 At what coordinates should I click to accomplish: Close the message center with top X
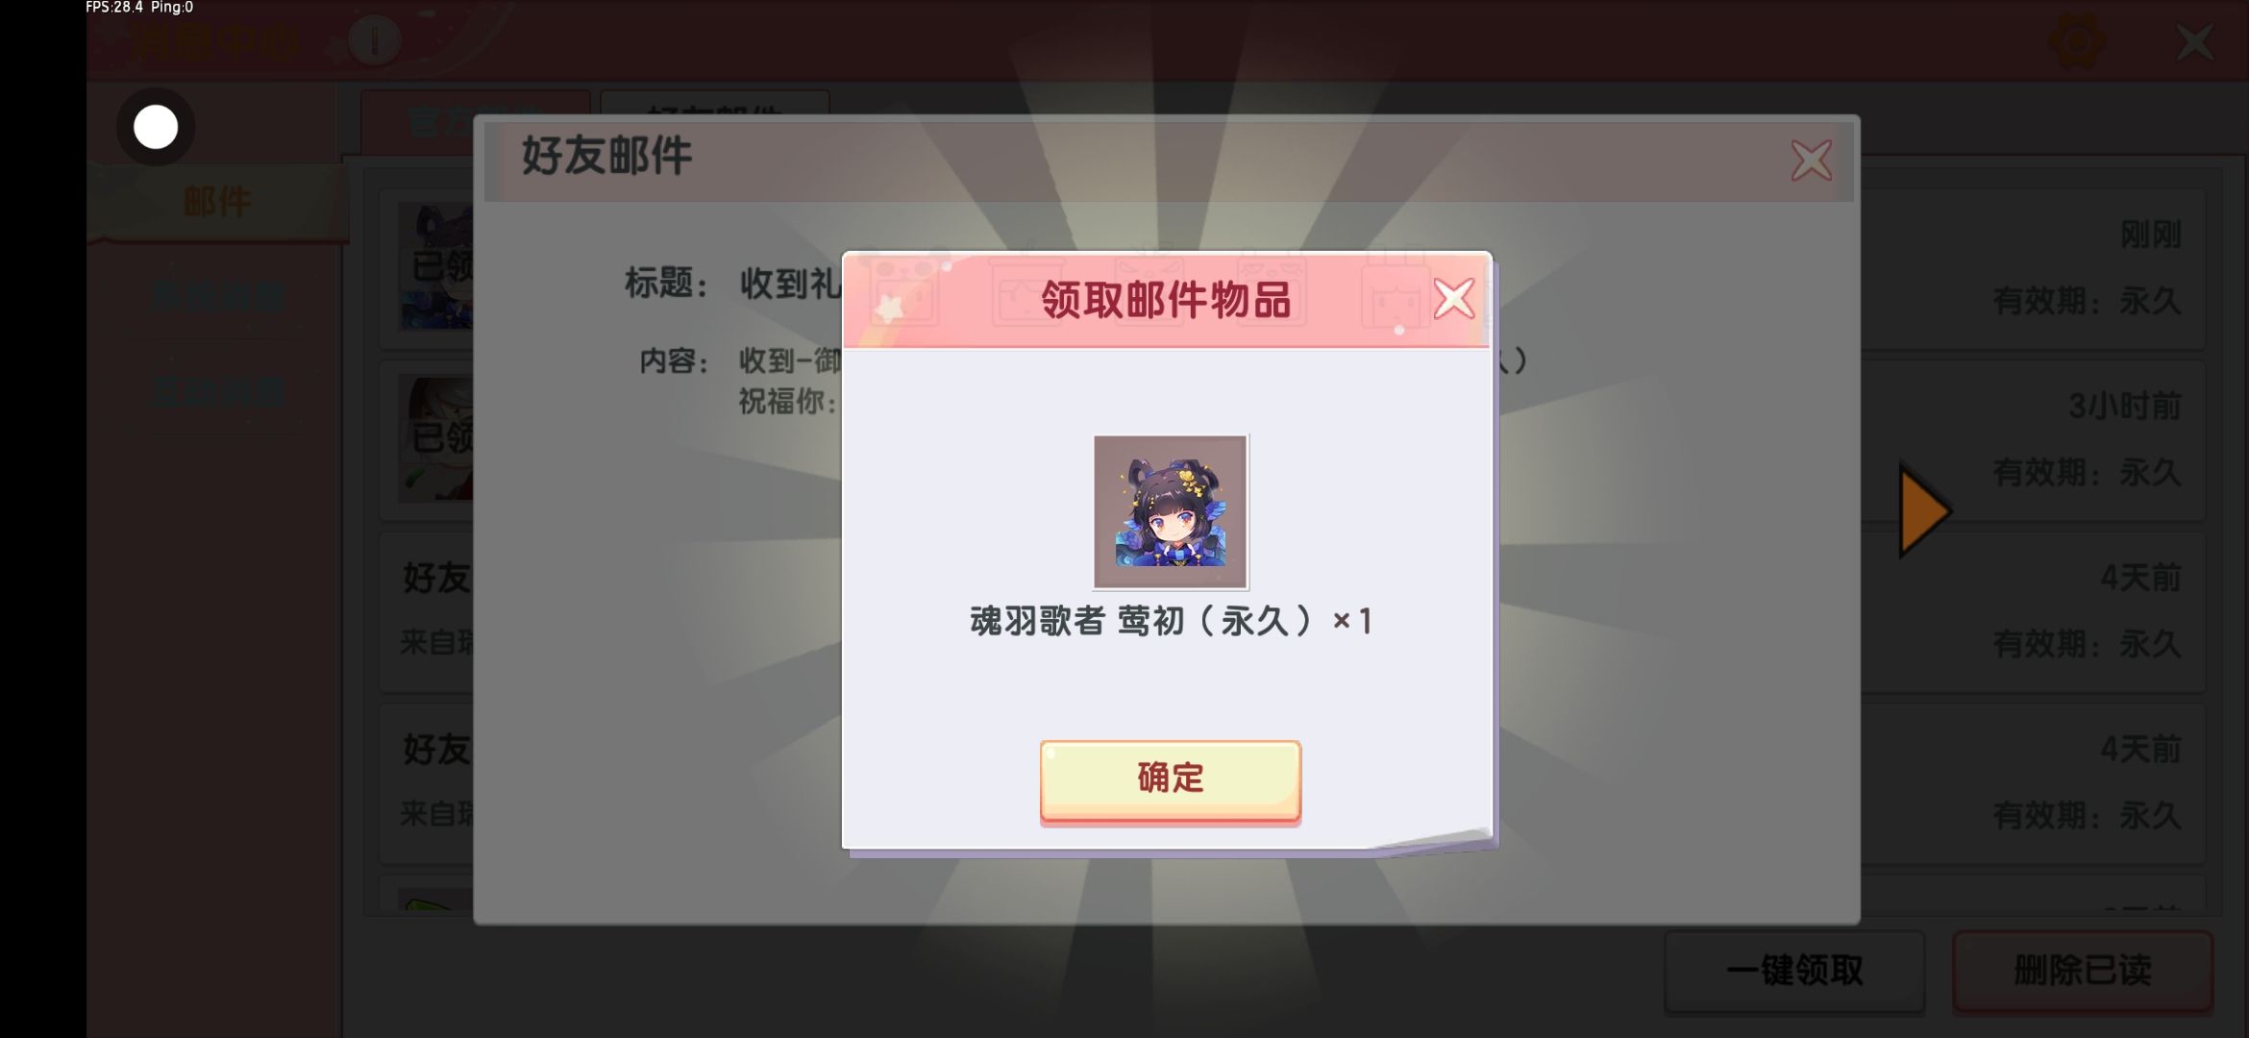(2194, 42)
